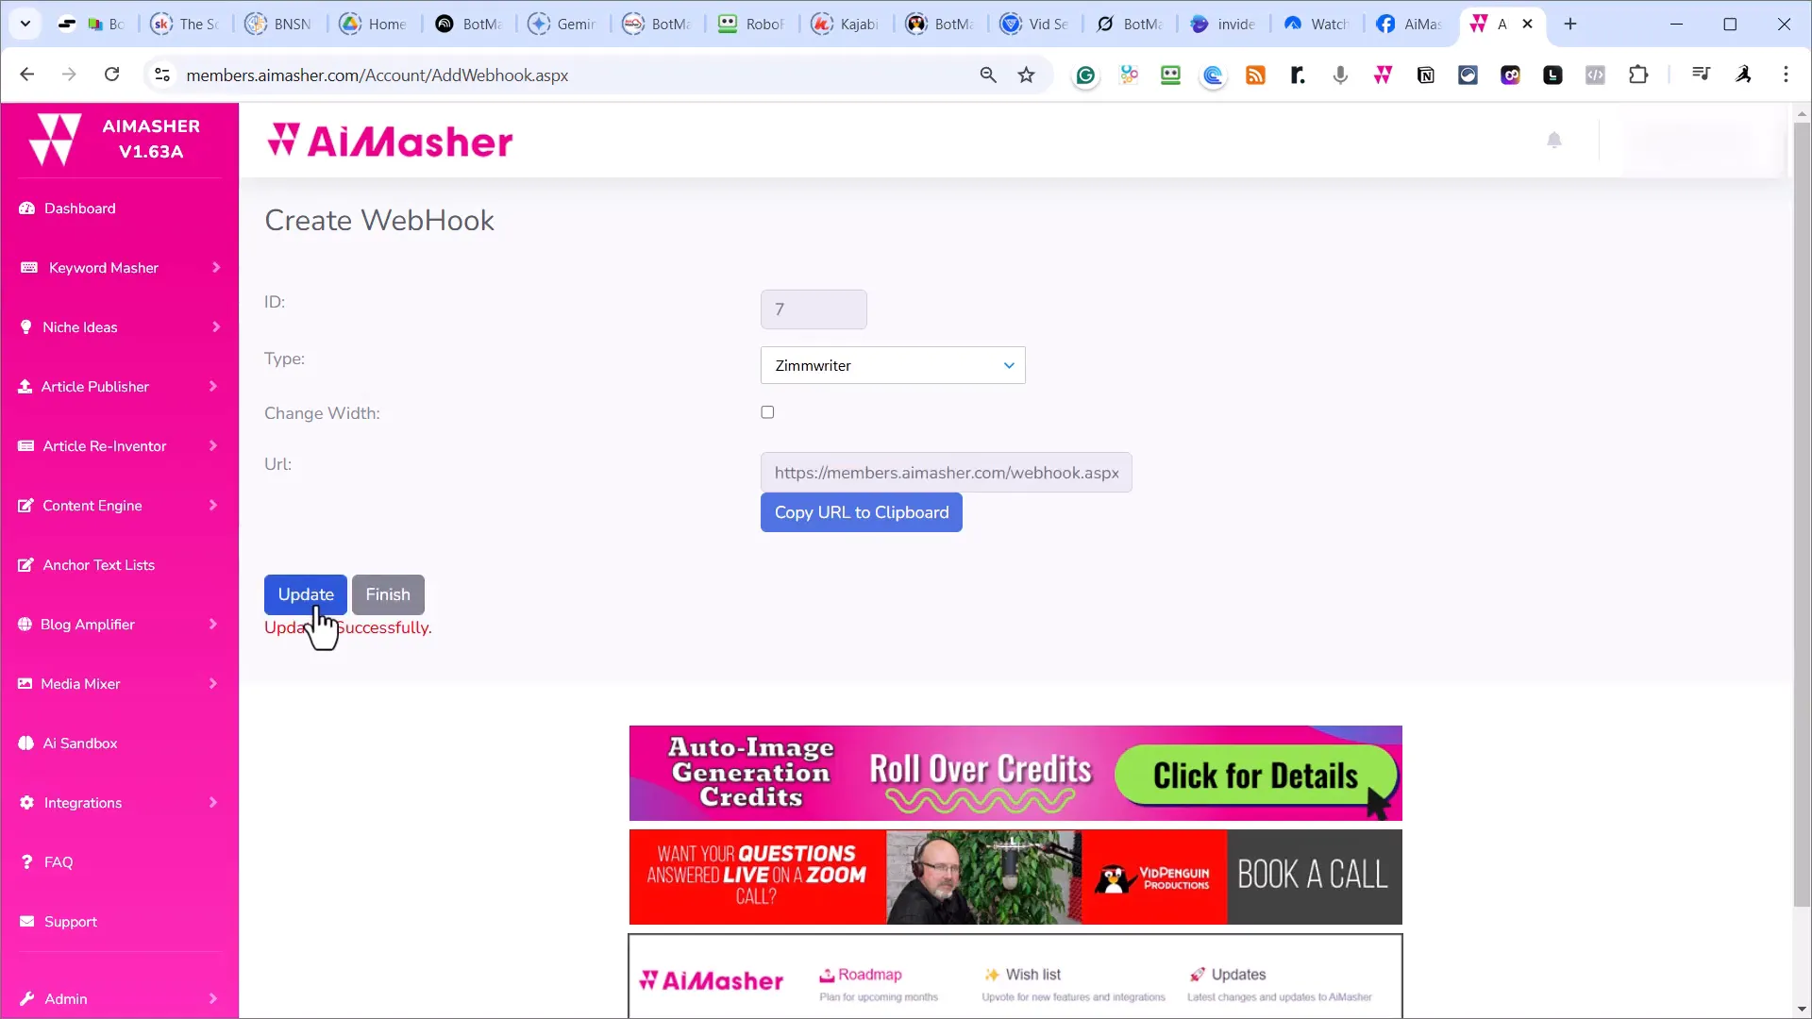The width and height of the screenshot is (1812, 1019).
Task: Expand the Blog Amplifier chevron
Action: (213, 625)
